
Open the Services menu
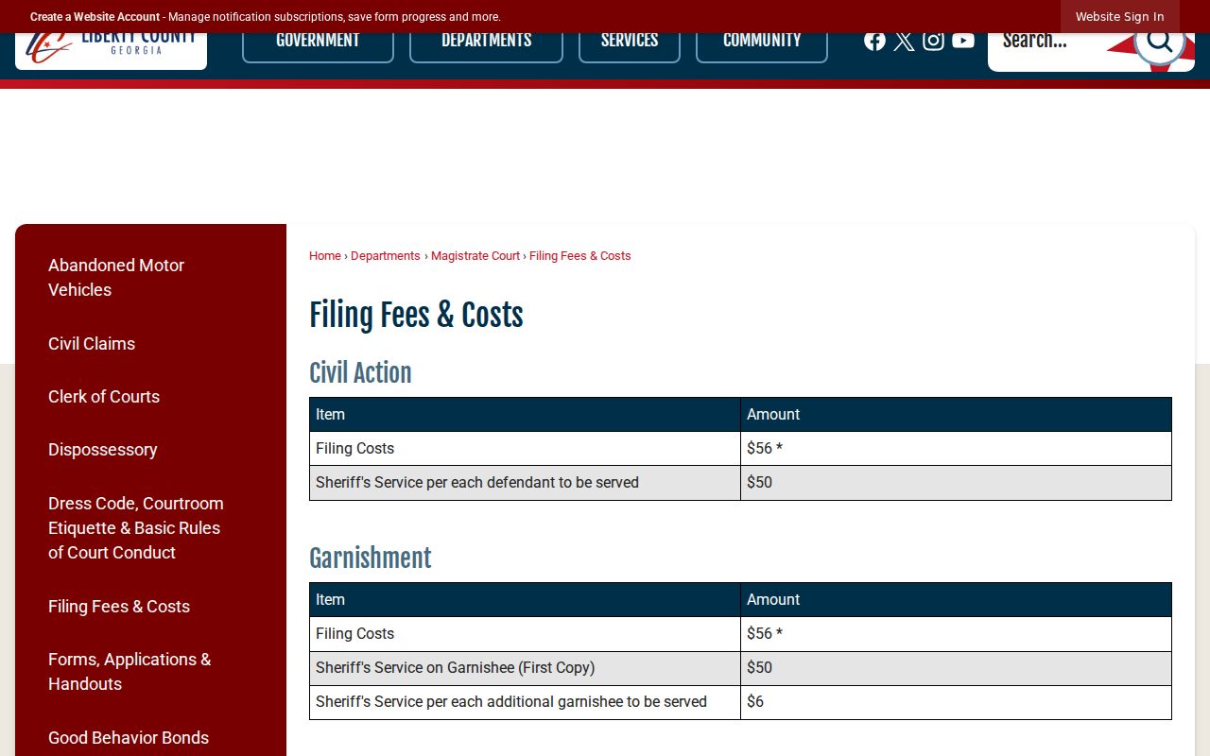click(x=630, y=41)
